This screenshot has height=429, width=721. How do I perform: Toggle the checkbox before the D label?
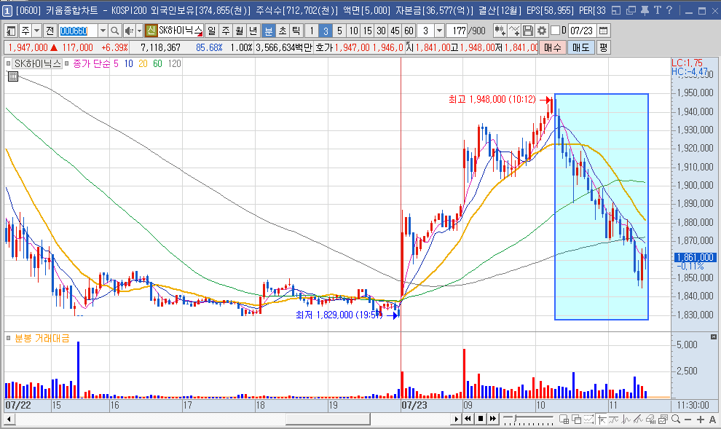click(555, 31)
